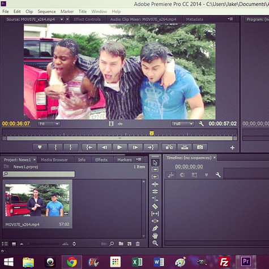Click the source playhead marker on time ruler
Viewport: 269px width, 269px height.
(x=152, y=133)
